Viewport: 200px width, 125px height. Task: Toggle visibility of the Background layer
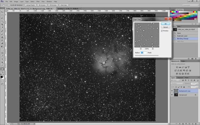point(172,95)
